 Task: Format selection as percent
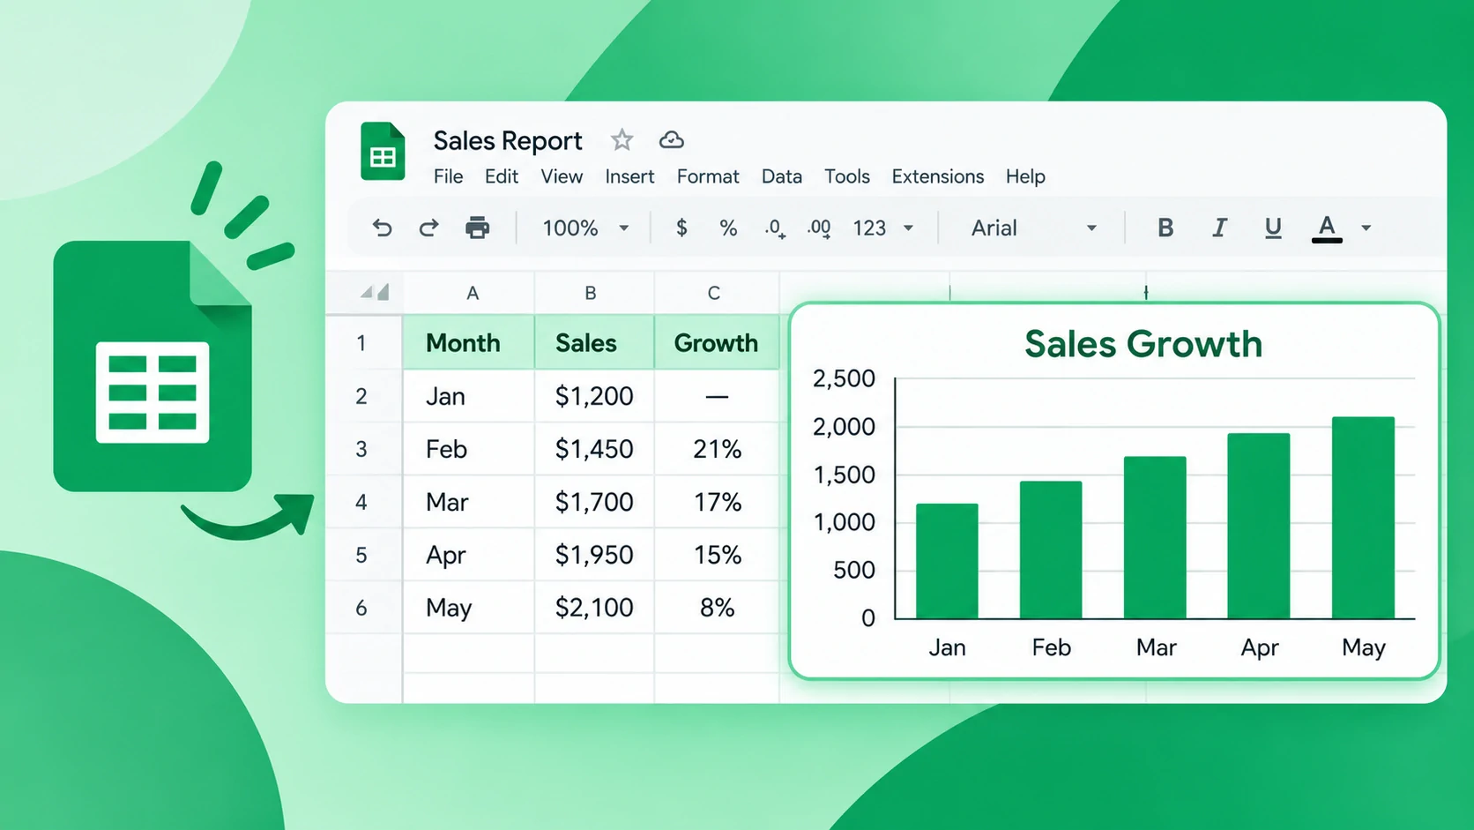[x=728, y=228]
